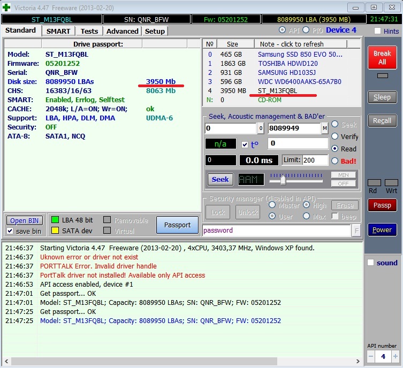Select the Read radio button
This screenshot has height=368, width=403.
pos(334,149)
